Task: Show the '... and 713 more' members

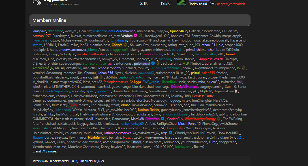Action: [44, 151]
